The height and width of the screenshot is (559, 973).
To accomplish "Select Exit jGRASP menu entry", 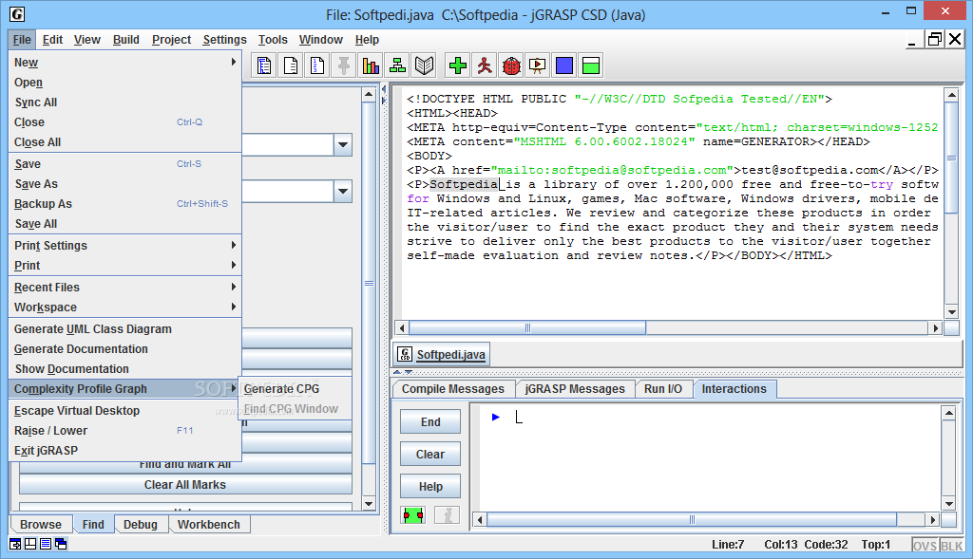I will tap(124, 451).
